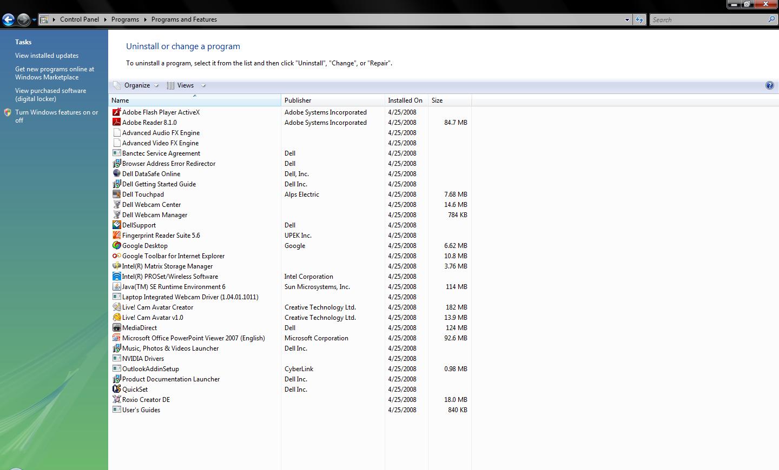Select NVIDIA Drivers entry
The height and width of the screenshot is (470, 779).
[x=143, y=358]
